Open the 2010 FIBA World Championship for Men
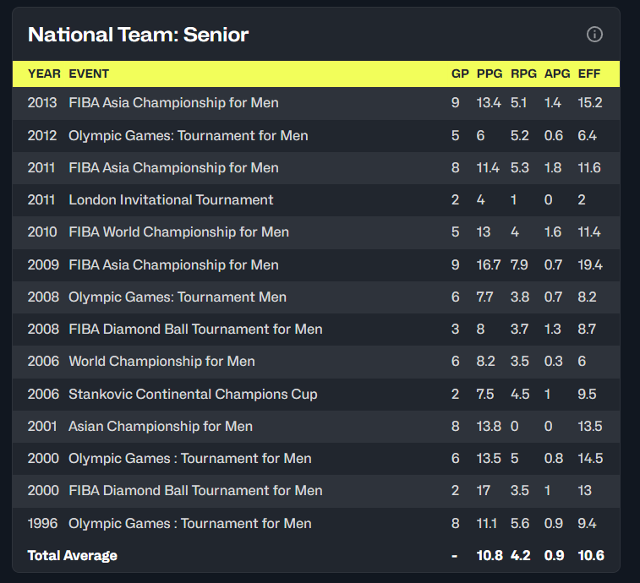Screen dimensions: 640x583 [178, 232]
